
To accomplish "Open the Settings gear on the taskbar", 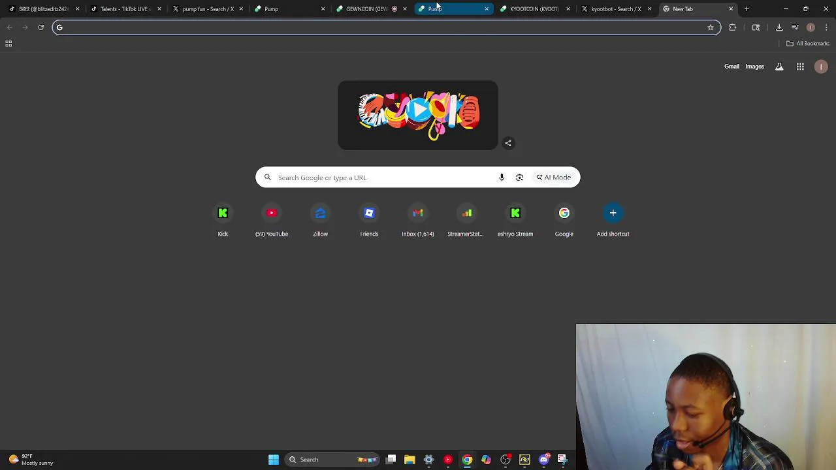I will [429, 460].
